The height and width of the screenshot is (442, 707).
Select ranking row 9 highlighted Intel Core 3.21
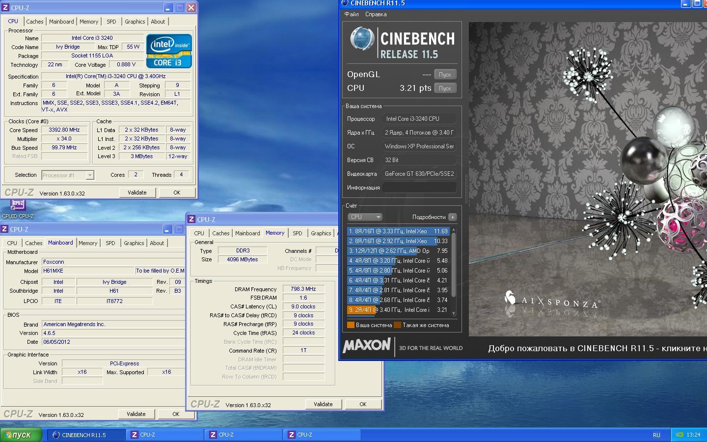(398, 310)
